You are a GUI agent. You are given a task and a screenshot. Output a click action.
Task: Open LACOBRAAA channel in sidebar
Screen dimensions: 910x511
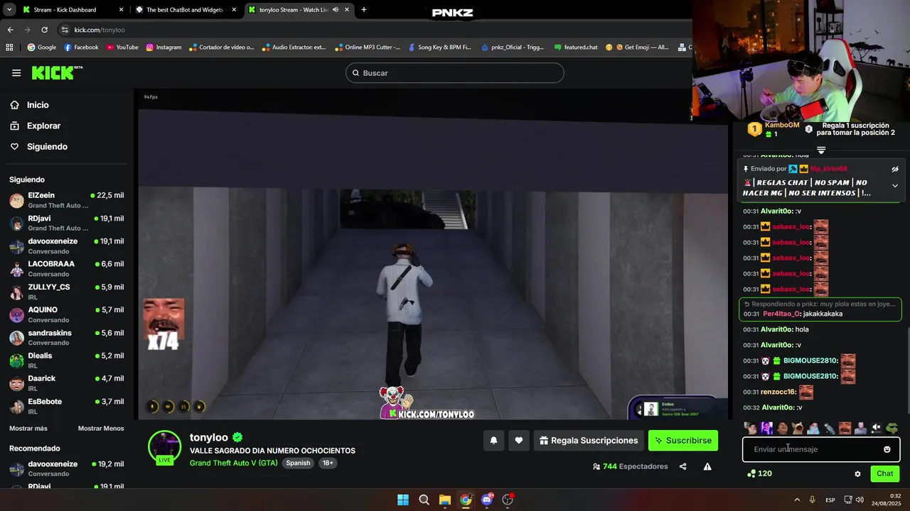click(67, 269)
